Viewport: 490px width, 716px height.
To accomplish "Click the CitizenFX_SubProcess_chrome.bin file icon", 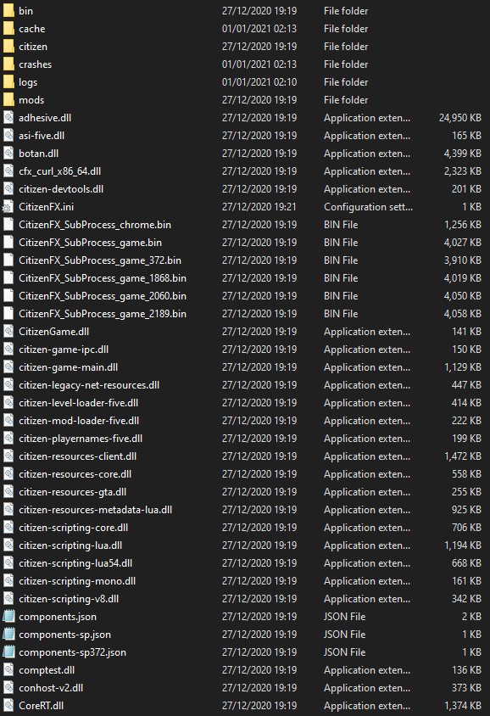I will pyautogui.click(x=8, y=225).
